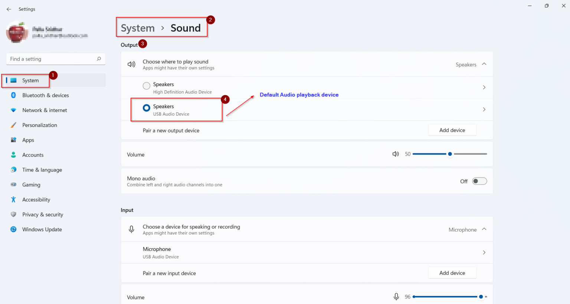This screenshot has height=304, width=570.
Task: Toggle Mono audio on
Action: click(x=479, y=181)
